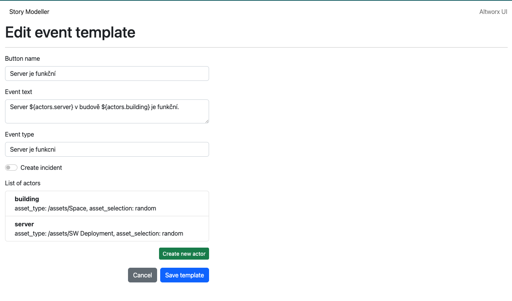Click the Create incident label text

tap(41, 168)
